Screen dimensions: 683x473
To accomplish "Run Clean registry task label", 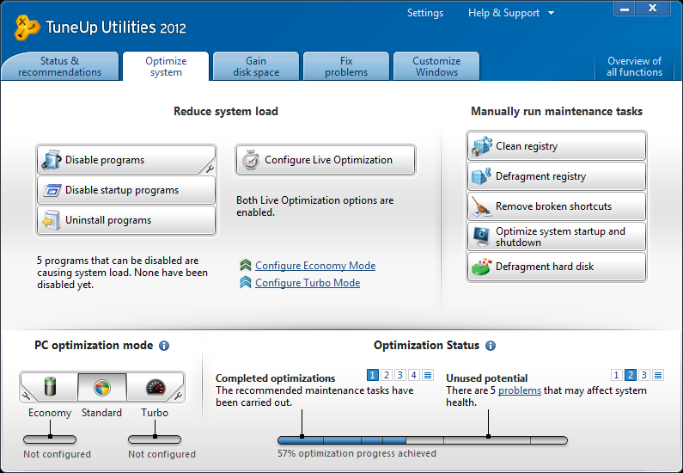I will [527, 146].
